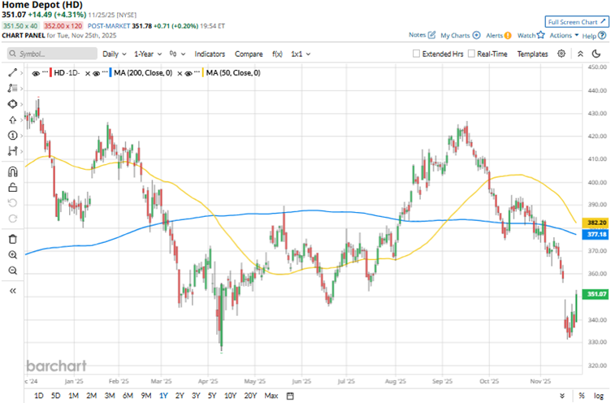Viewport: 611px width, 403px height.
Task: Open the calendar date range icon
Action: 290,396
